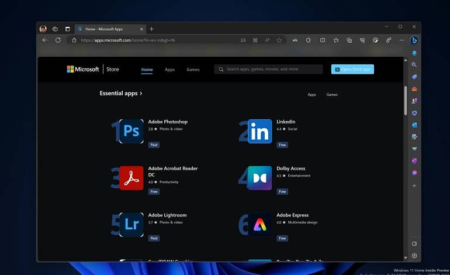Screen dimensions: 450x275
Task: Select the Home - Microsoft Apps tab
Action: tap(110, 29)
